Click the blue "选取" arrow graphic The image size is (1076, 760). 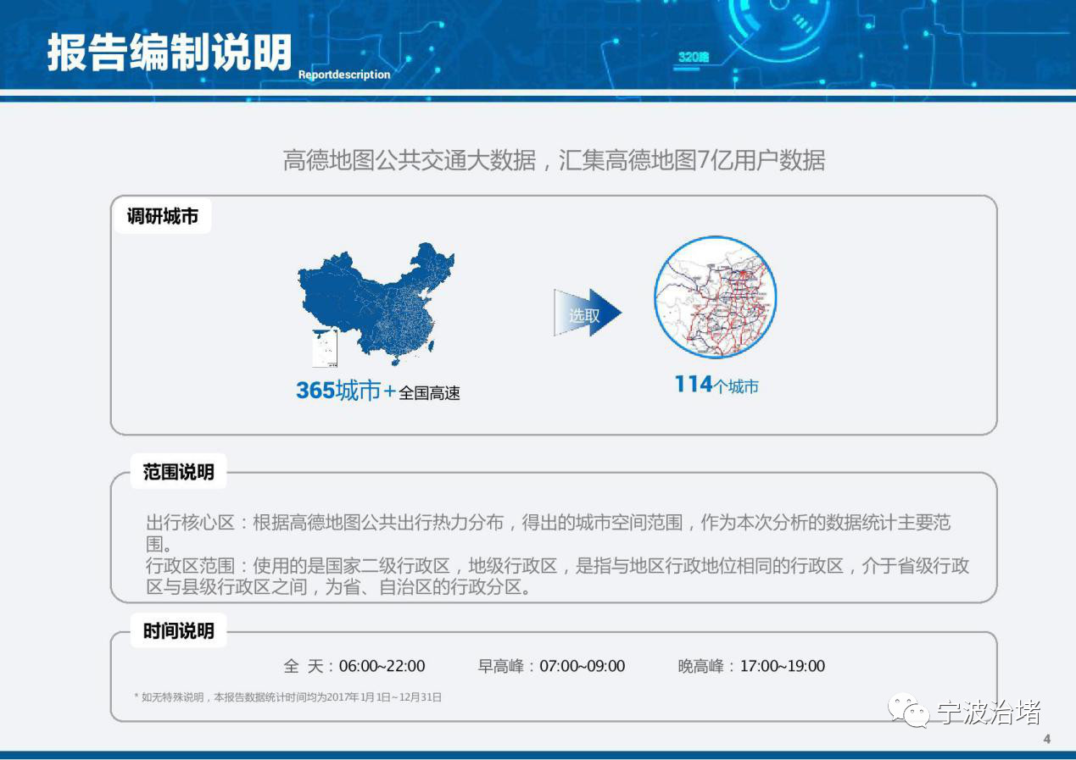pos(588,313)
